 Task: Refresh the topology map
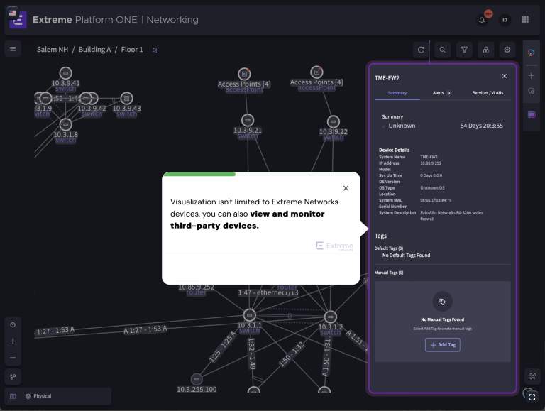[x=421, y=50]
